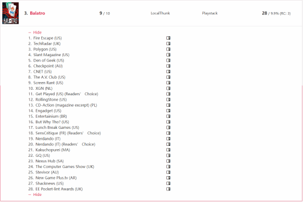Click the link icon for Stevivor (AU)
Image resolution: width=303 pixels, height=202 pixels.
tap(169, 172)
